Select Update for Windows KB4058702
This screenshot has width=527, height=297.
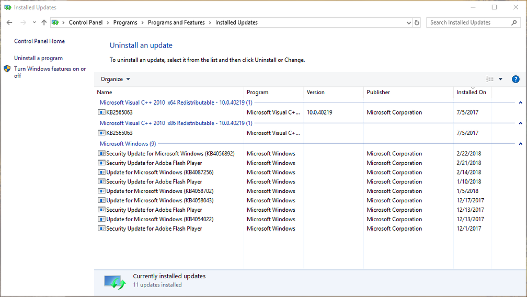click(159, 191)
